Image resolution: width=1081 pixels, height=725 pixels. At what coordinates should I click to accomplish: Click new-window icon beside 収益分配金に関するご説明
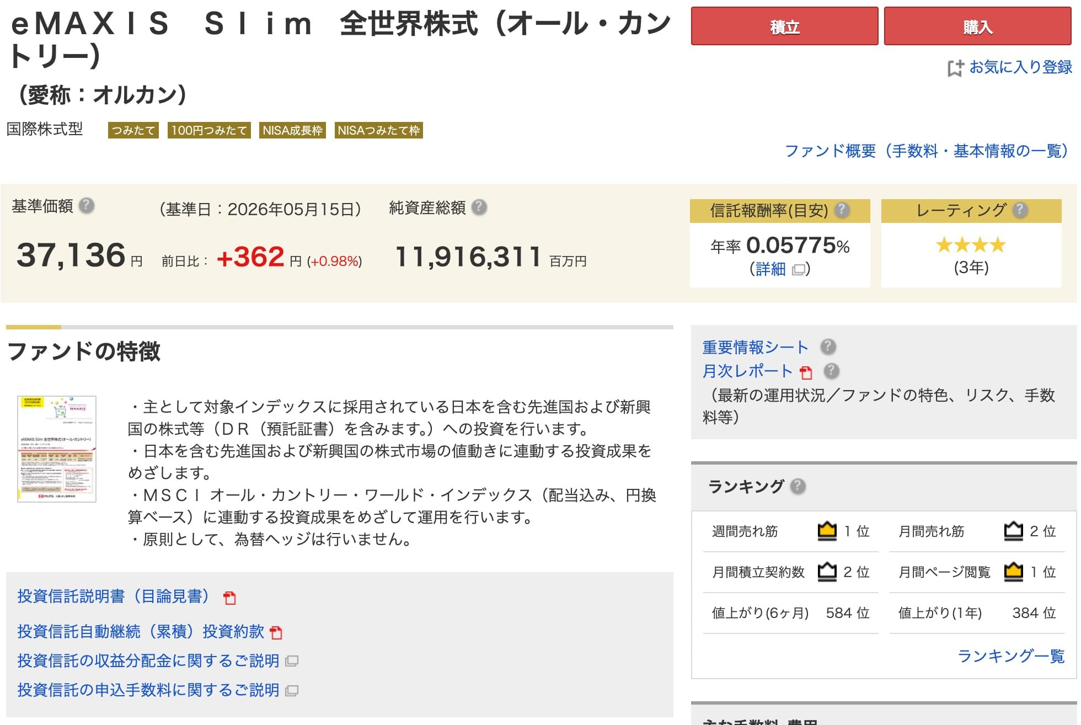pyautogui.click(x=292, y=661)
